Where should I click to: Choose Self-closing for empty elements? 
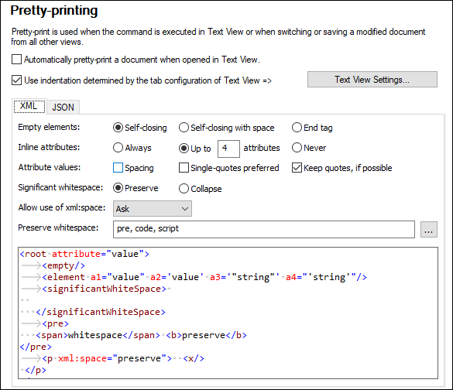[118, 128]
